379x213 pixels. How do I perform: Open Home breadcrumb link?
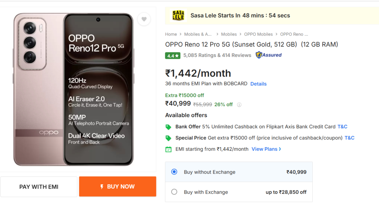171,34
